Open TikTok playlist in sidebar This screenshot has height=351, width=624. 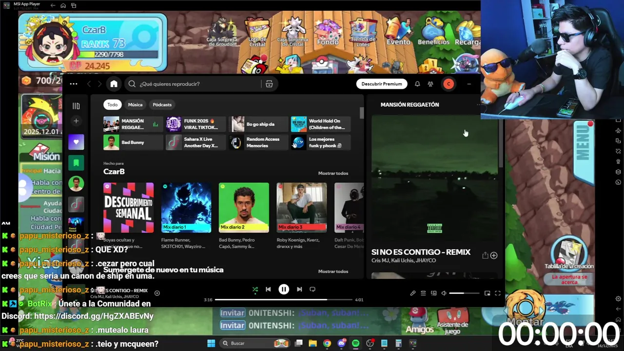76,204
